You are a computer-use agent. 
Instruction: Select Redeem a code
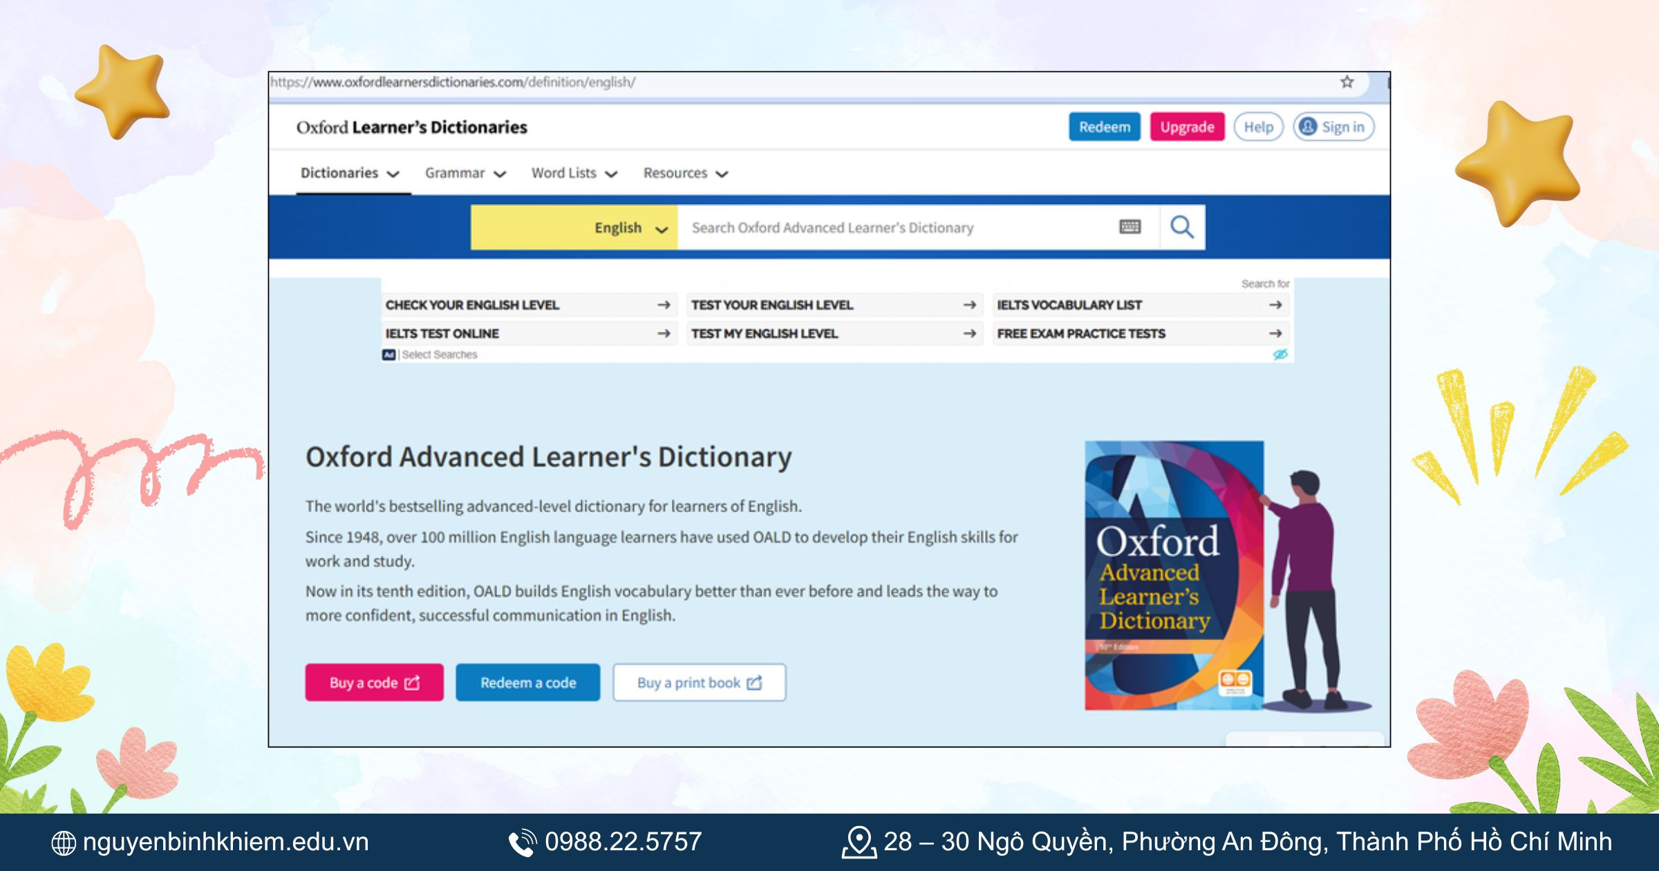click(527, 682)
